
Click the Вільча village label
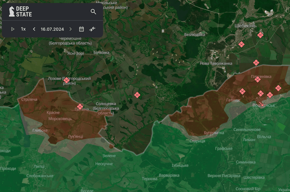264,137
